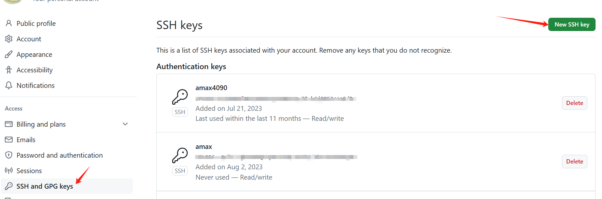This screenshot has width=602, height=199.
Task: Click the large key icon for amax4090
Action: tap(180, 97)
